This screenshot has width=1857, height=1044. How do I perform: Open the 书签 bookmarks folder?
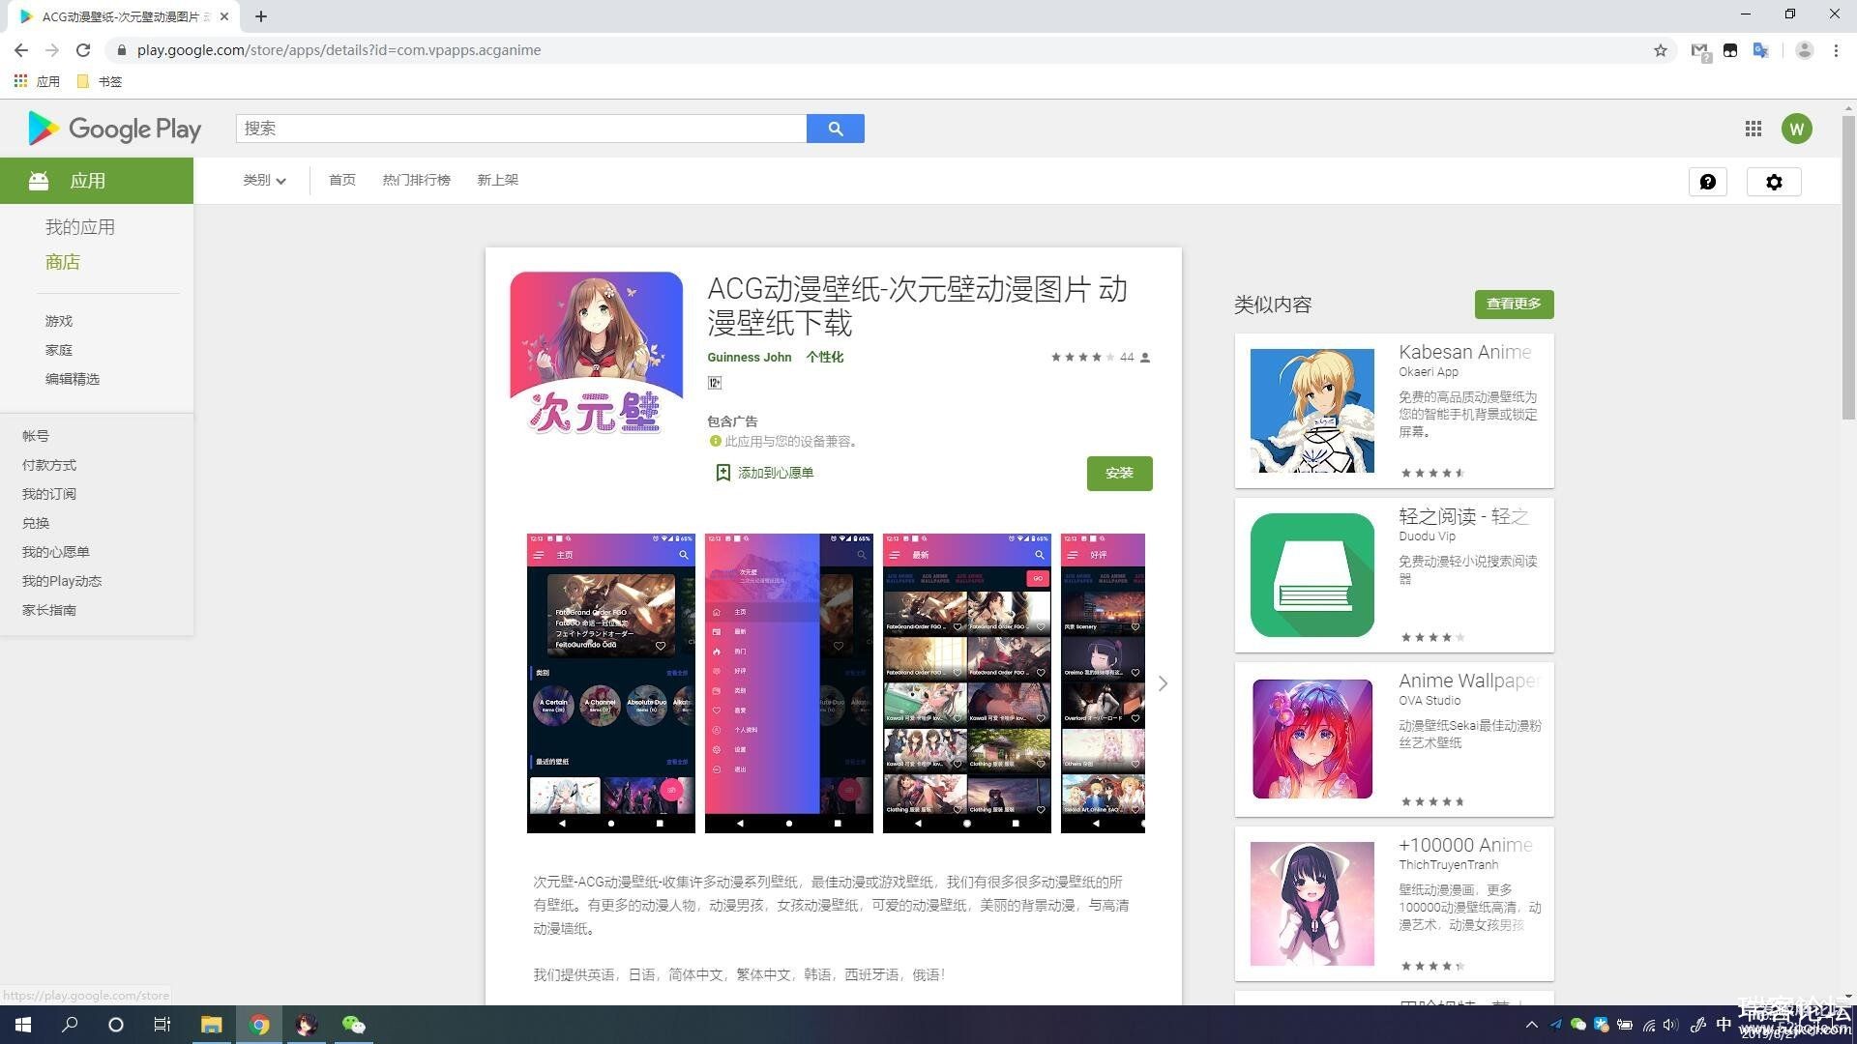(x=100, y=81)
